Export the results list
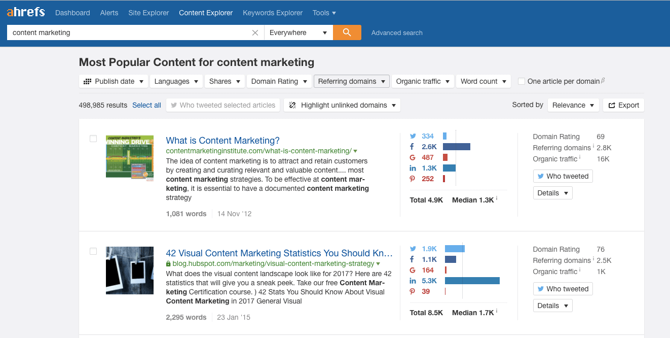 [623, 105]
